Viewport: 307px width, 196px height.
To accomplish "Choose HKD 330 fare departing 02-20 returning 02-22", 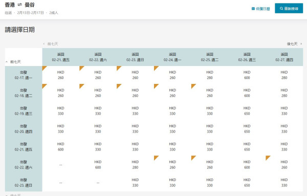I will coord(98,129).
